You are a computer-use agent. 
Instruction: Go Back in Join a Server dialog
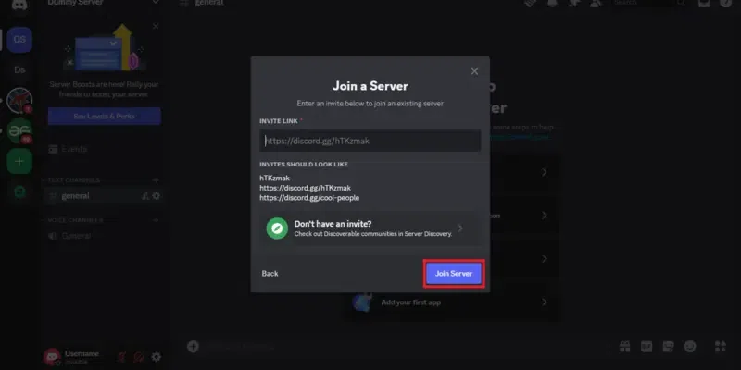click(x=270, y=273)
